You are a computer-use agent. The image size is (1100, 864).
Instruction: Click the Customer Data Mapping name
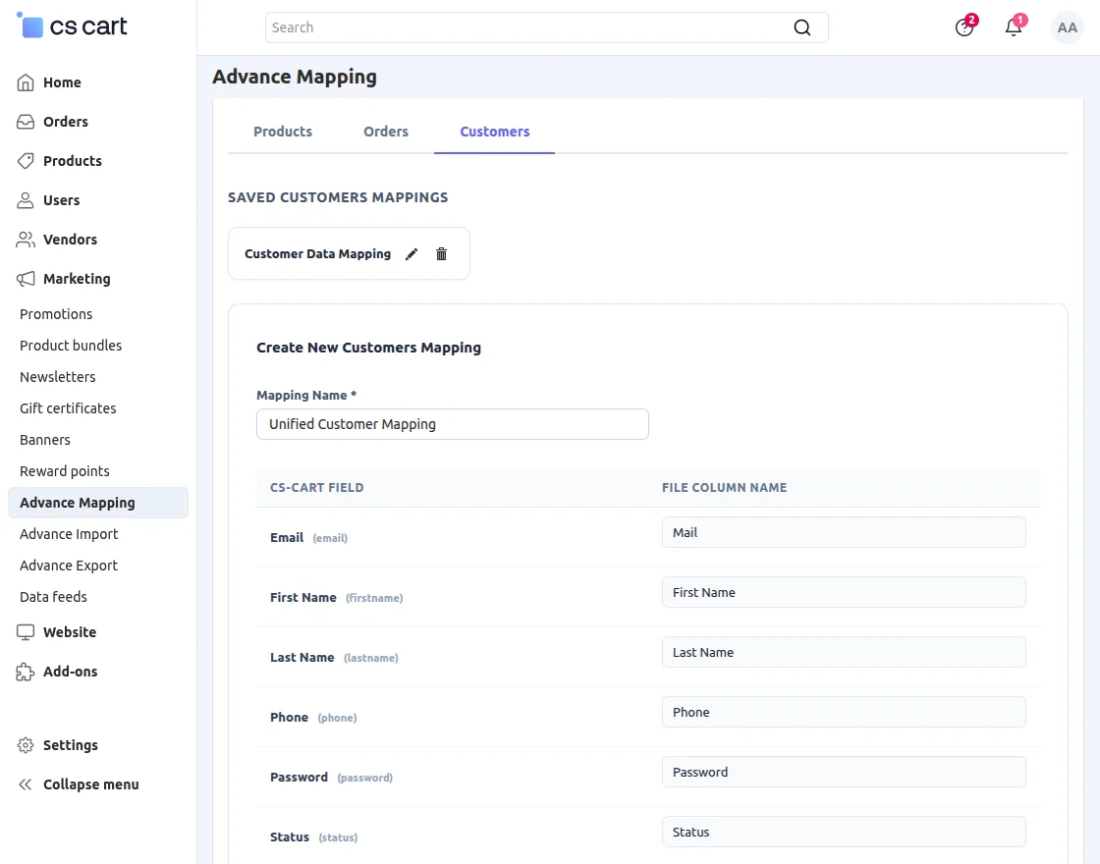(x=318, y=254)
